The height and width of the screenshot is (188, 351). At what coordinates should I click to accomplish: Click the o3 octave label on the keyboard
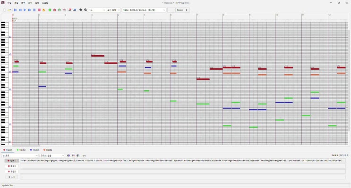coord(10,107)
